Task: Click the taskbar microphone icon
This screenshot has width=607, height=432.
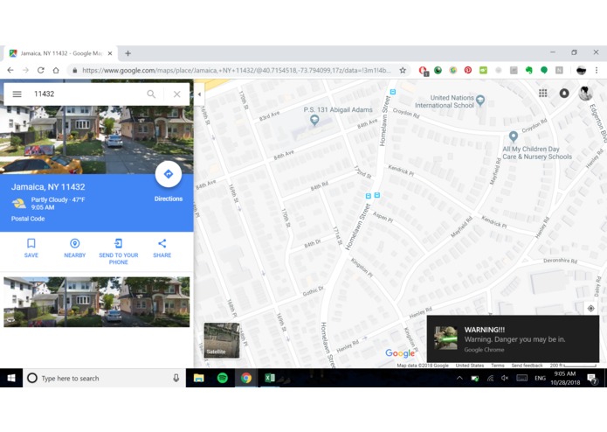Action: point(176,378)
